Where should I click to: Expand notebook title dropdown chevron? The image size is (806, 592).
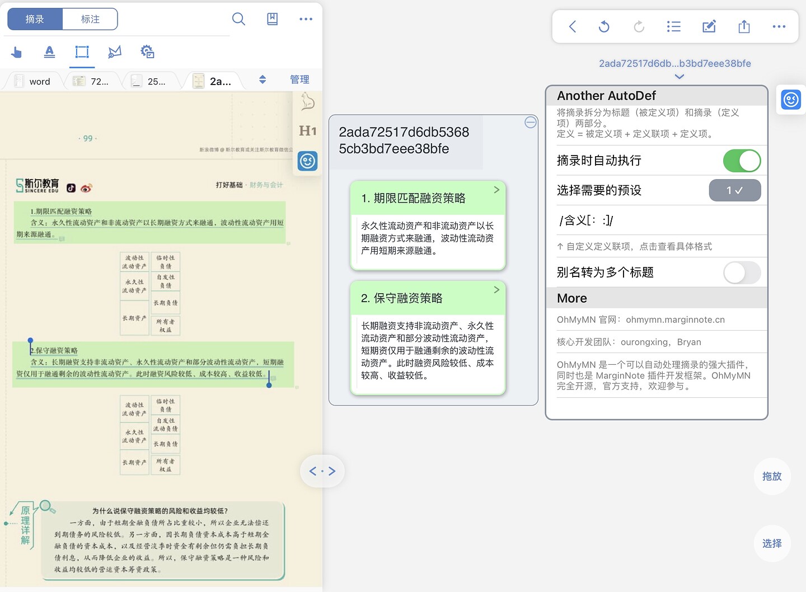tap(680, 77)
